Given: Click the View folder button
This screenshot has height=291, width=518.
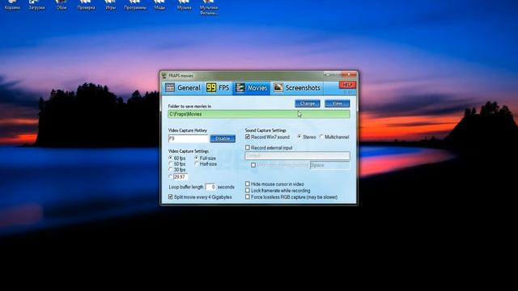Looking at the screenshot, I should click(337, 103).
